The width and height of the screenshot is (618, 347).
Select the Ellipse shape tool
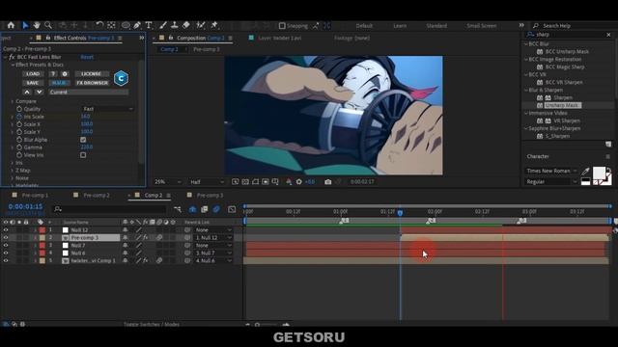pyautogui.click(x=126, y=25)
